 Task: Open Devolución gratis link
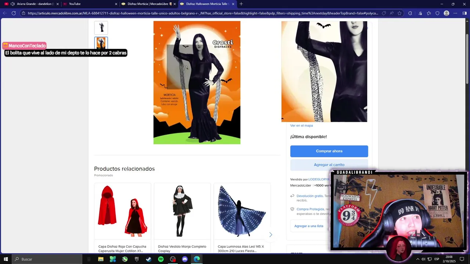point(310,196)
